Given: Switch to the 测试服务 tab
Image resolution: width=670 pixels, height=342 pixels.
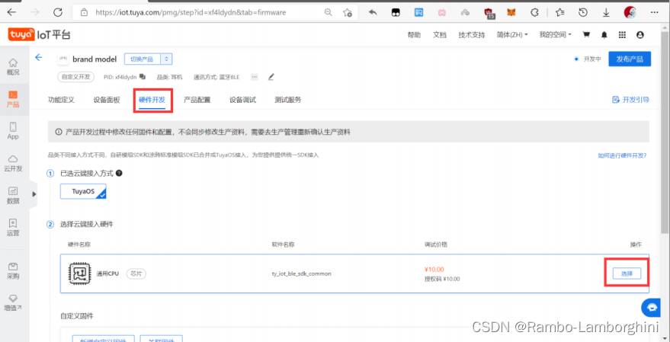Looking at the screenshot, I should tap(288, 100).
